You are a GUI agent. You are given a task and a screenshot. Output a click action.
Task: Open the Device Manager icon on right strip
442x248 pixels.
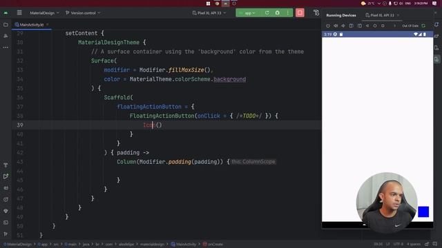click(x=436, y=48)
